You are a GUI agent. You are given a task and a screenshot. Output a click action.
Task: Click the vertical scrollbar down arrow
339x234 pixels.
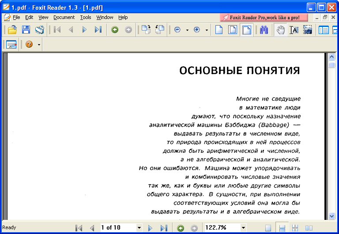point(331,215)
